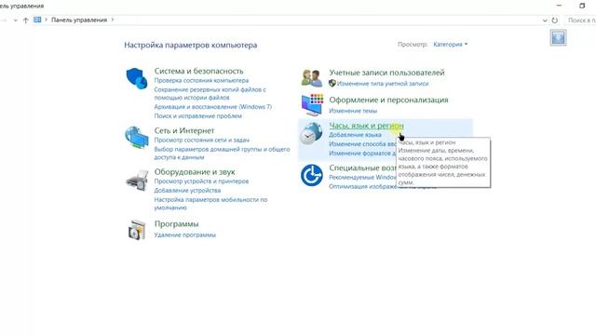Open Проверка состояния компьютера link
596x335 pixels.
pos(201,81)
